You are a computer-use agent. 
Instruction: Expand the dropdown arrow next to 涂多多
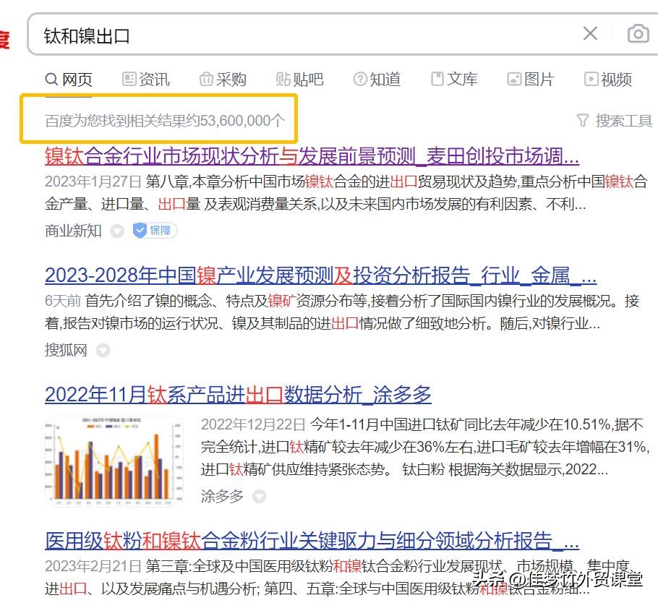[x=260, y=497]
